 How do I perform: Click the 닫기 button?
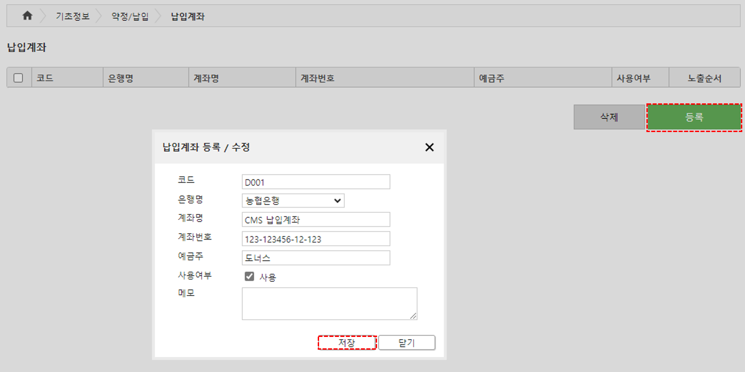406,342
